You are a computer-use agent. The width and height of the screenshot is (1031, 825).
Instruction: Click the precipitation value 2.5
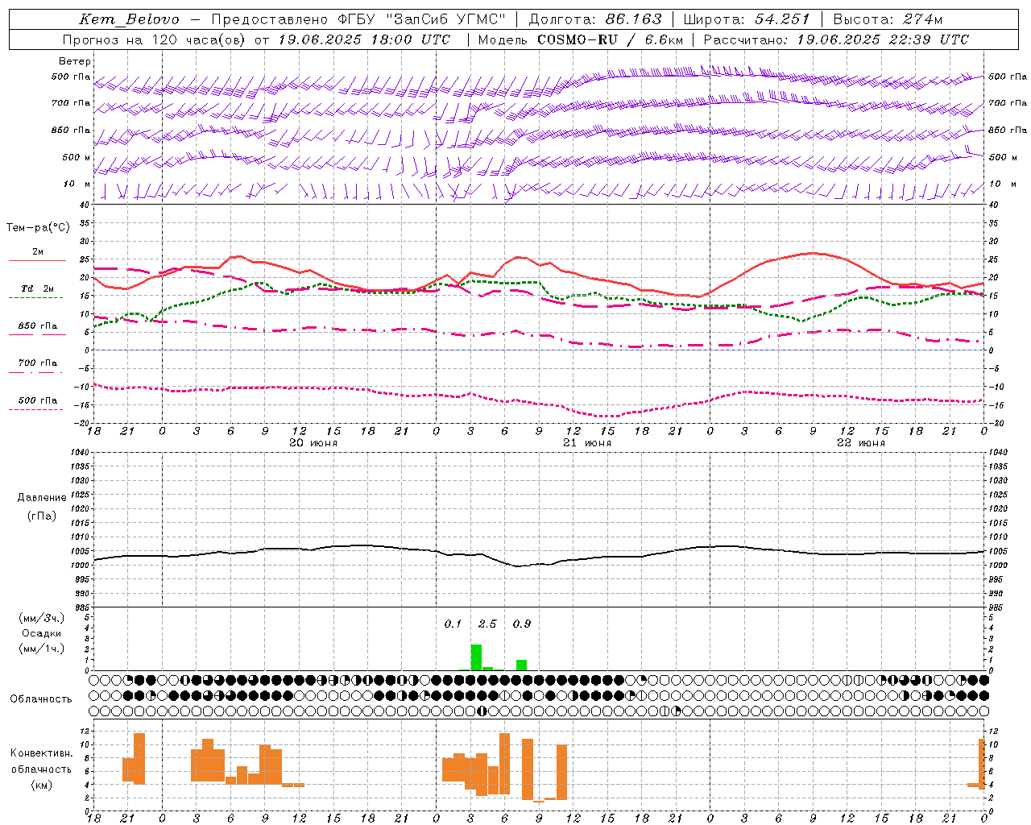[487, 624]
